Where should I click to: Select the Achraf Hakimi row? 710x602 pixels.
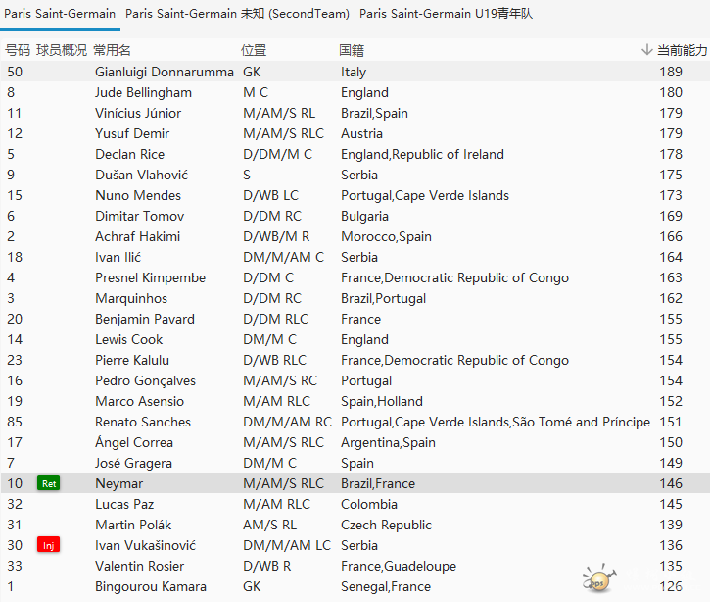[138, 236]
